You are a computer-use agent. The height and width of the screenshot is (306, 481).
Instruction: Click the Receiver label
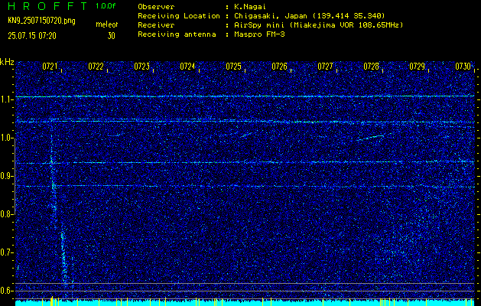pos(156,25)
